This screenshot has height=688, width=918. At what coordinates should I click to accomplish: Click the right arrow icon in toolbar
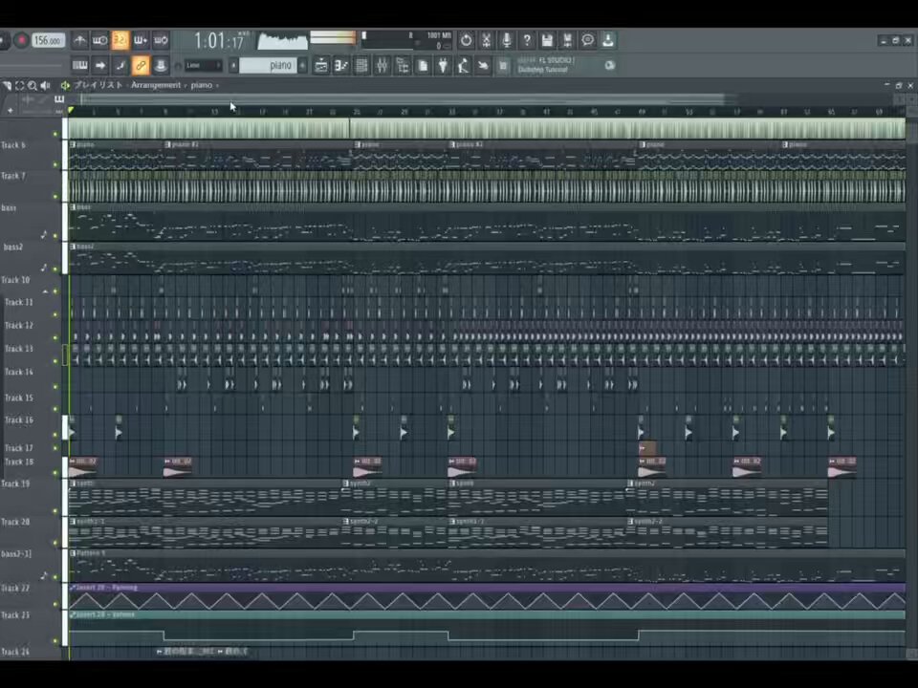tap(100, 65)
